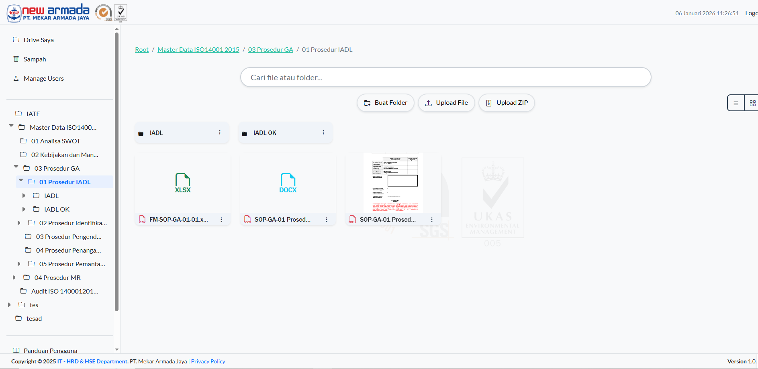The image size is (758, 369).
Task: Click folder icon beside 01 Prosedur IADL
Action: coord(31,182)
